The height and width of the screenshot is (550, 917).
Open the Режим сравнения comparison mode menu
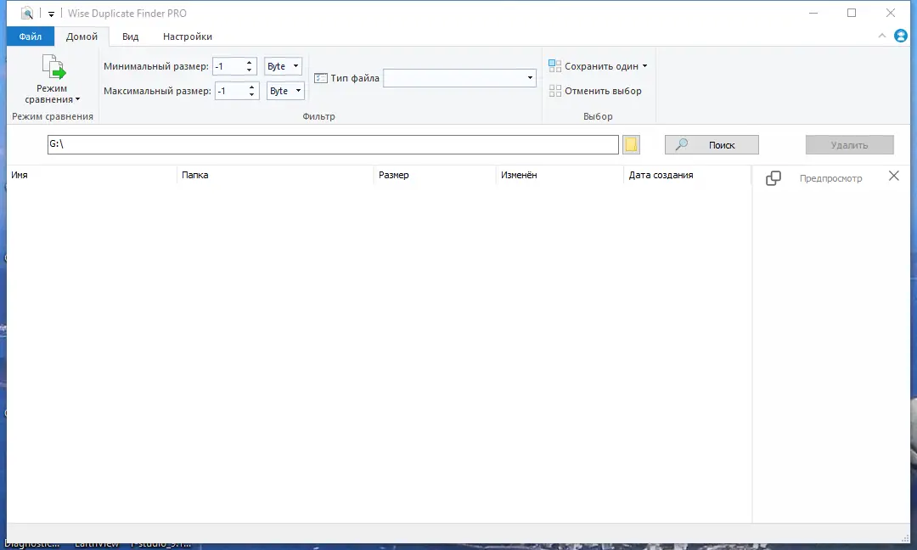point(52,79)
